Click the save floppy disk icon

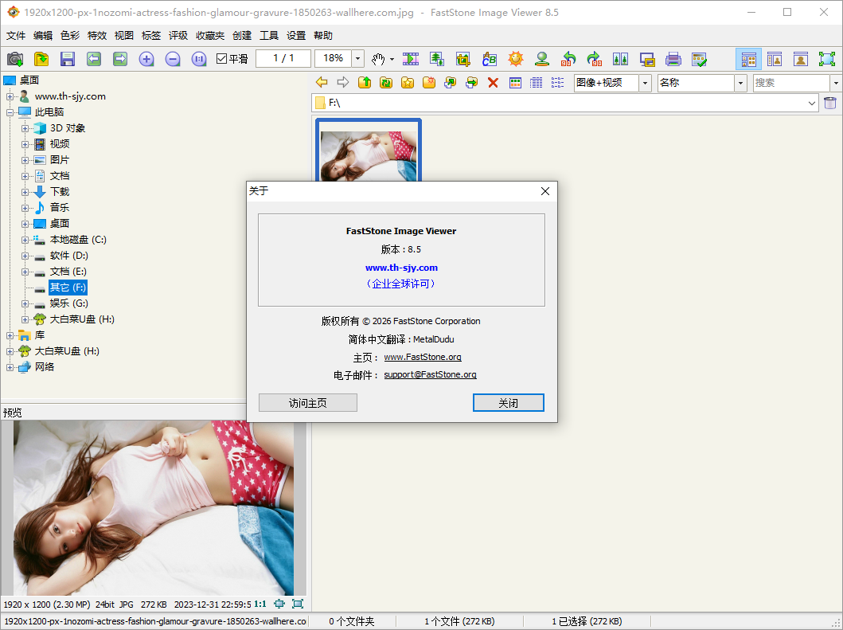pos(67,59)
